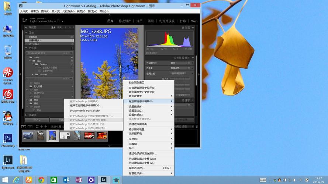Screen dimensions: 328x184
Task: Click the go forward arrow in filmstrip toolbar
Action: (46, 127)
